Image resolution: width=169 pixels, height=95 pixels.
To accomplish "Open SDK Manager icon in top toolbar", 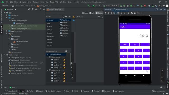I will 156,6.
